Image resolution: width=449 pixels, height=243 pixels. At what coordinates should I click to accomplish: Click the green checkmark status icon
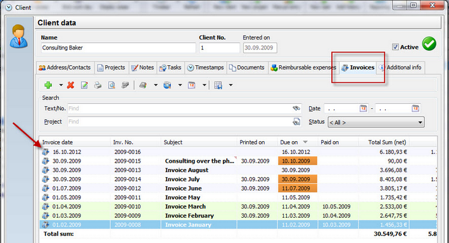429,44
